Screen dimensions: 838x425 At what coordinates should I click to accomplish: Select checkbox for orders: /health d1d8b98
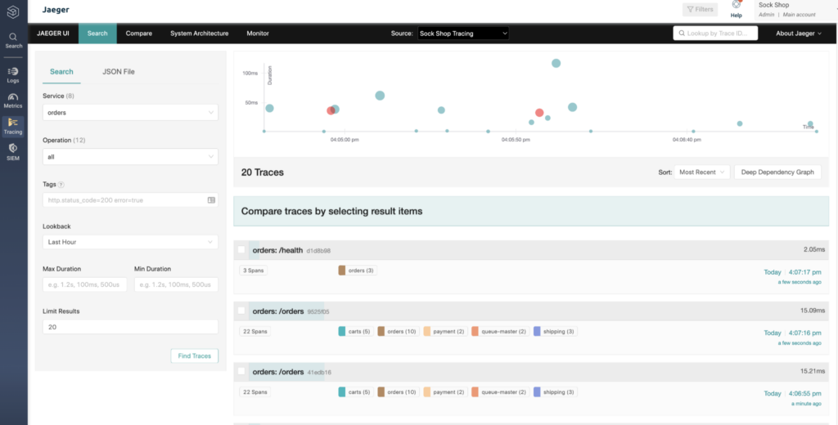[241, 249]
